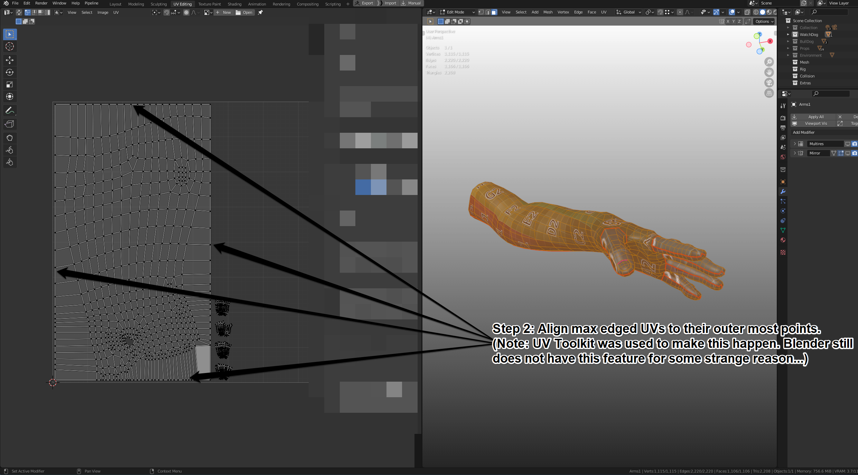Switch to the Sculpting workspace tab

(x=159, y=4)
